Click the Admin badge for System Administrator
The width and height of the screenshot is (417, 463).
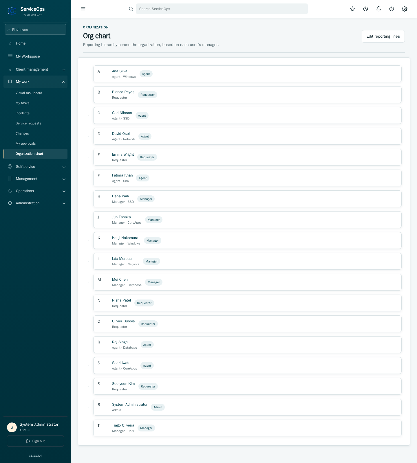pyautogui.click(x=158, y=407)
